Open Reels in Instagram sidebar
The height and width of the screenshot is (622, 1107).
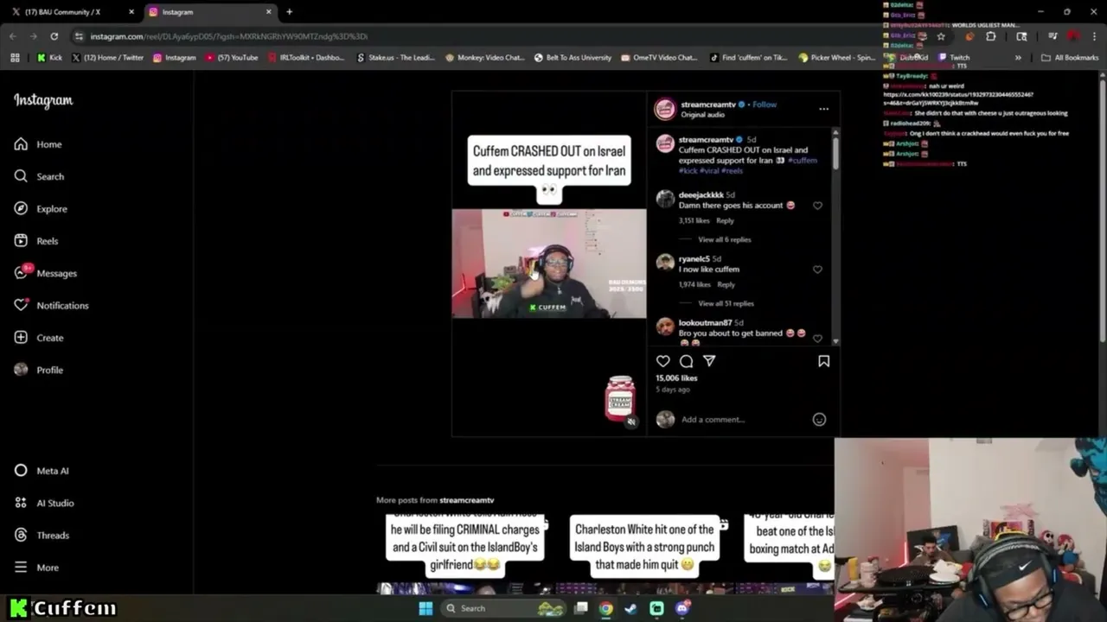point(36,241)
